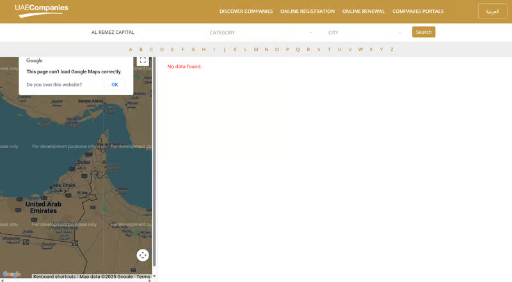Image resolution: width=512 pixels, height=282 pixels.
Task: Filter companies by letter Z
Action: 392,49
